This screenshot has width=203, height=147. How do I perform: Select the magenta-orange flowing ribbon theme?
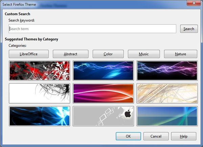pyautogui.click(x=103, y=93)
